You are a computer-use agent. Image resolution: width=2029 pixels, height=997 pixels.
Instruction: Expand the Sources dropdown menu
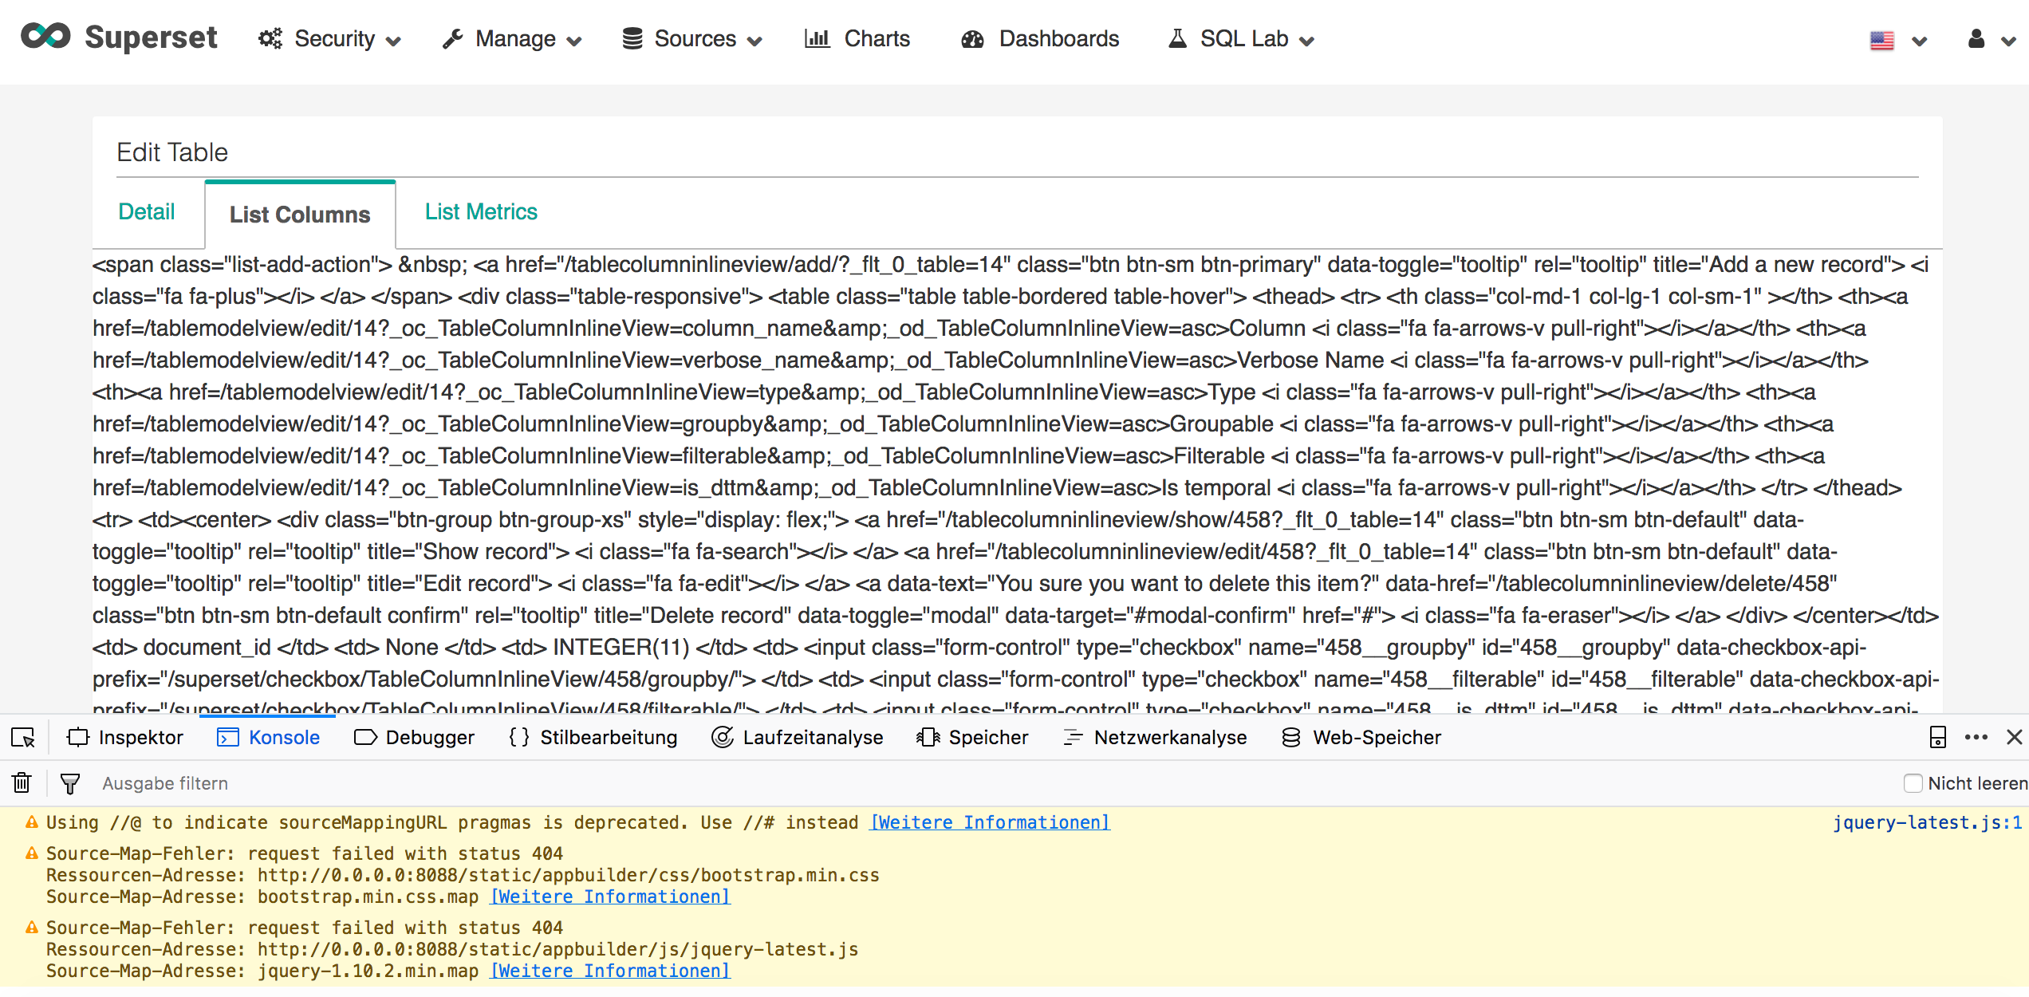(x=754, y=41)
